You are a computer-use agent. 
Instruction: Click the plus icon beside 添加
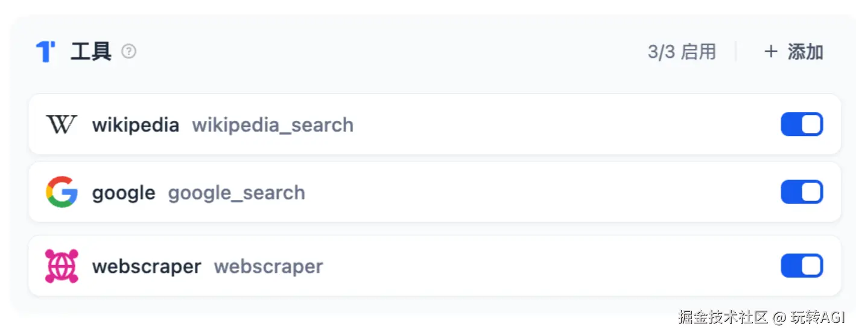(x=770, y=52)
